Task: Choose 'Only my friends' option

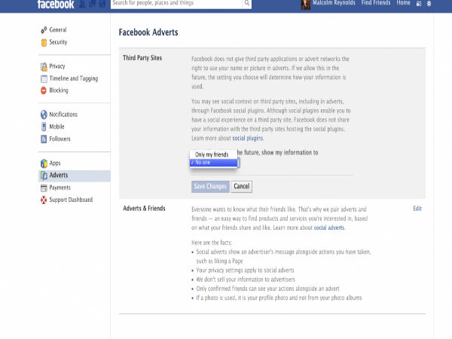Action: (x=213, y=154)
